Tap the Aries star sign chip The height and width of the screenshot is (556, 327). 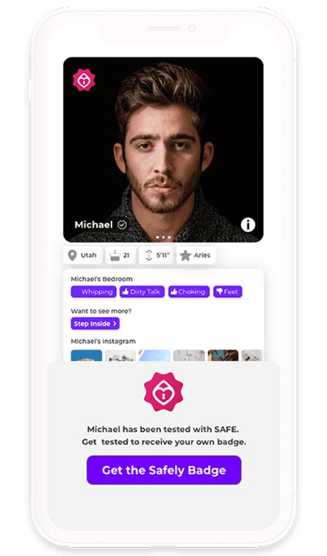[196, 255]
